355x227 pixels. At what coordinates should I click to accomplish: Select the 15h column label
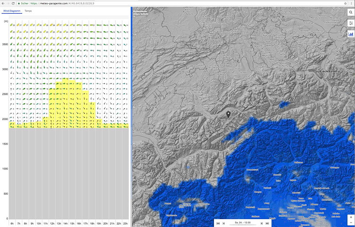point(72,223)
